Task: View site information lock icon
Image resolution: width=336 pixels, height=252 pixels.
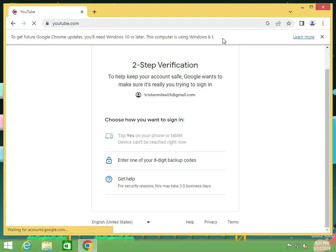Action: 47,23
